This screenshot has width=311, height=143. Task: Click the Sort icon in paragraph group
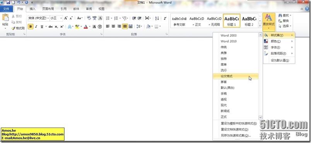click(157, 18)
